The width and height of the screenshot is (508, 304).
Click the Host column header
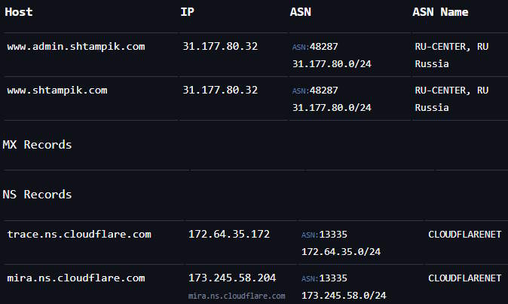[x=19, y=12]
